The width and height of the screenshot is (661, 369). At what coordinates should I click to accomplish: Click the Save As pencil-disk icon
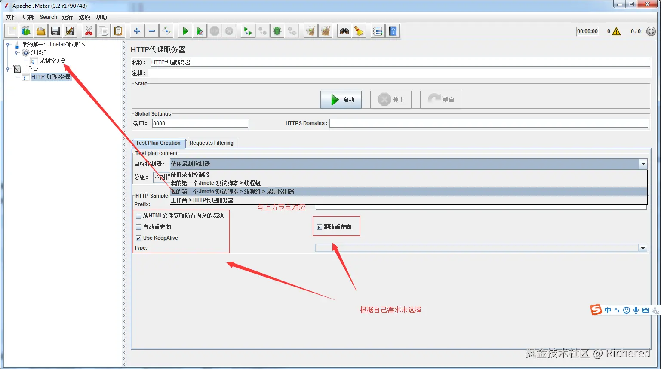[70, 31]
